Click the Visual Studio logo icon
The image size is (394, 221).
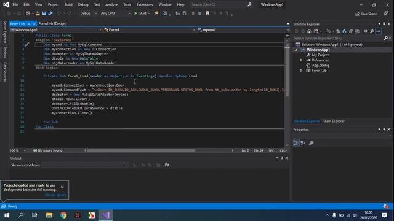(6, 4)
